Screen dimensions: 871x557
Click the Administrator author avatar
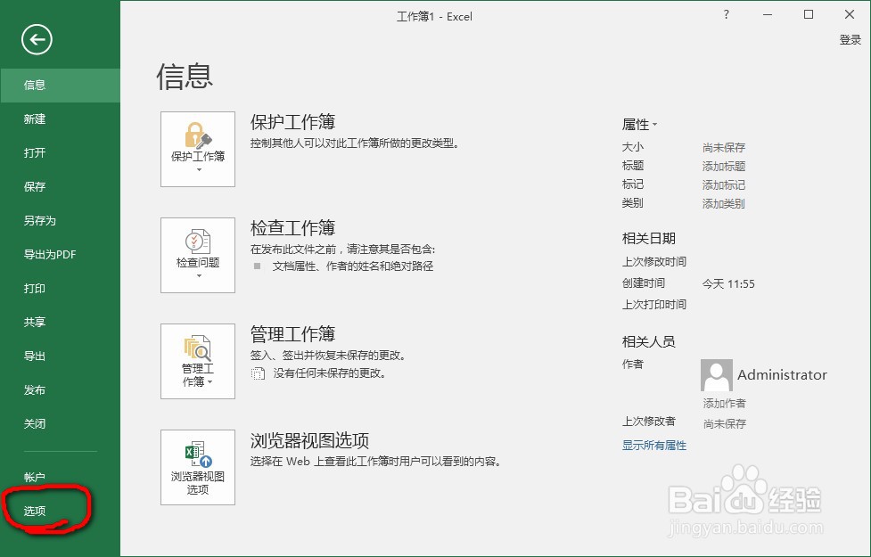(717, 375)
